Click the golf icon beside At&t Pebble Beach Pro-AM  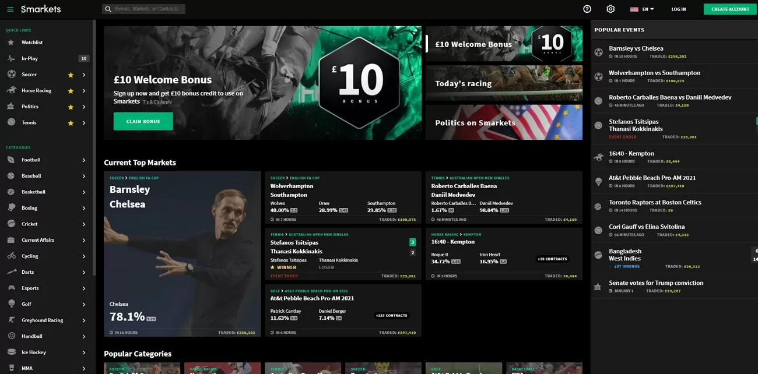(598, 181)
